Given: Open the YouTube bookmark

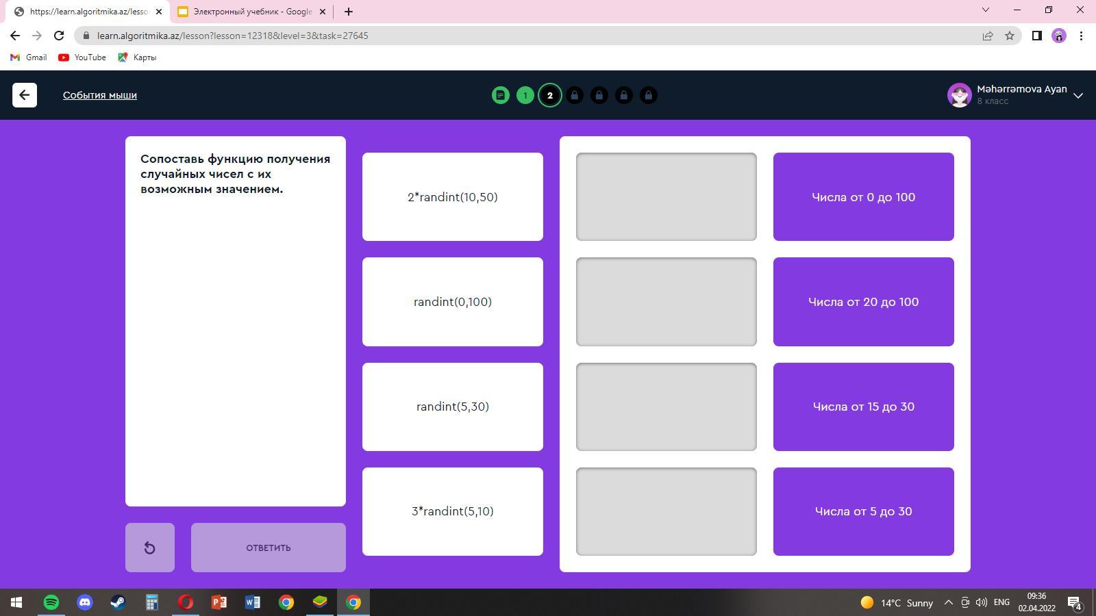Looking at the screenshot, I should pos(82,57).
